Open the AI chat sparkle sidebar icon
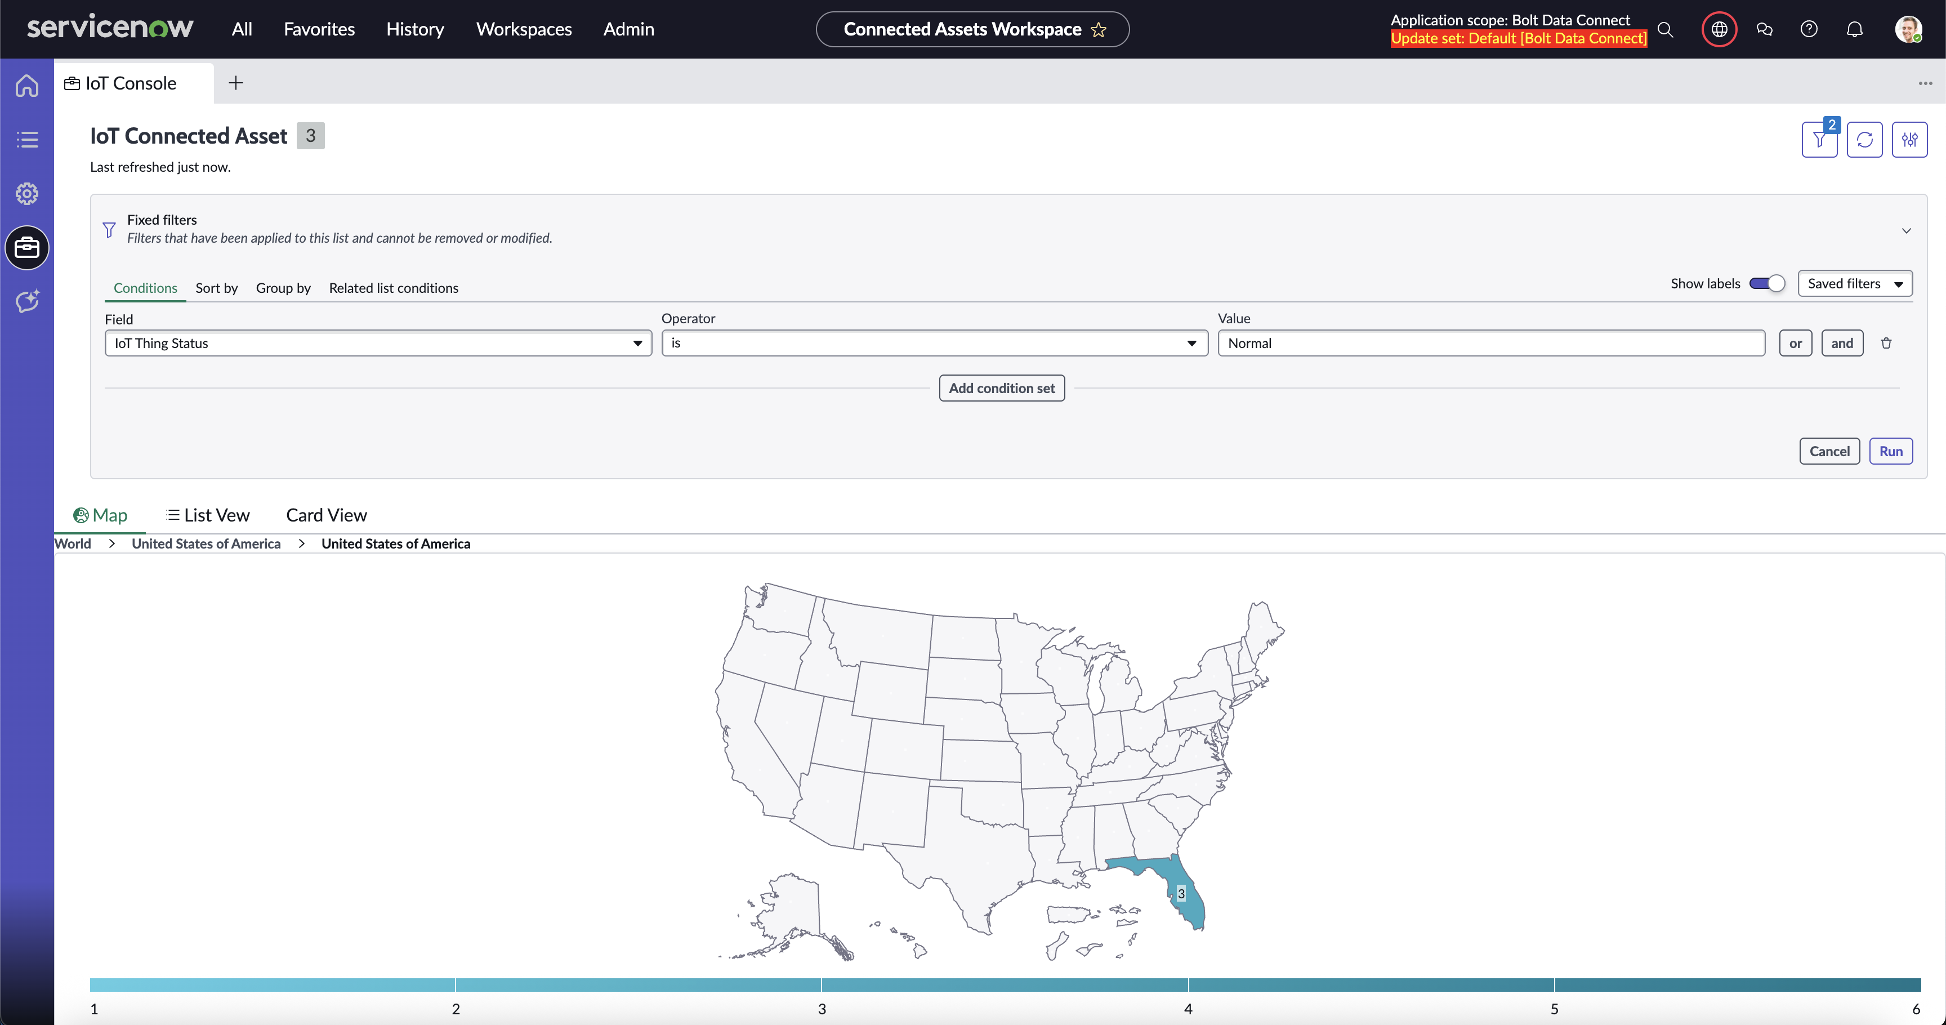The width and height of the screenshot is (1946, 1025). coord(27,301)
